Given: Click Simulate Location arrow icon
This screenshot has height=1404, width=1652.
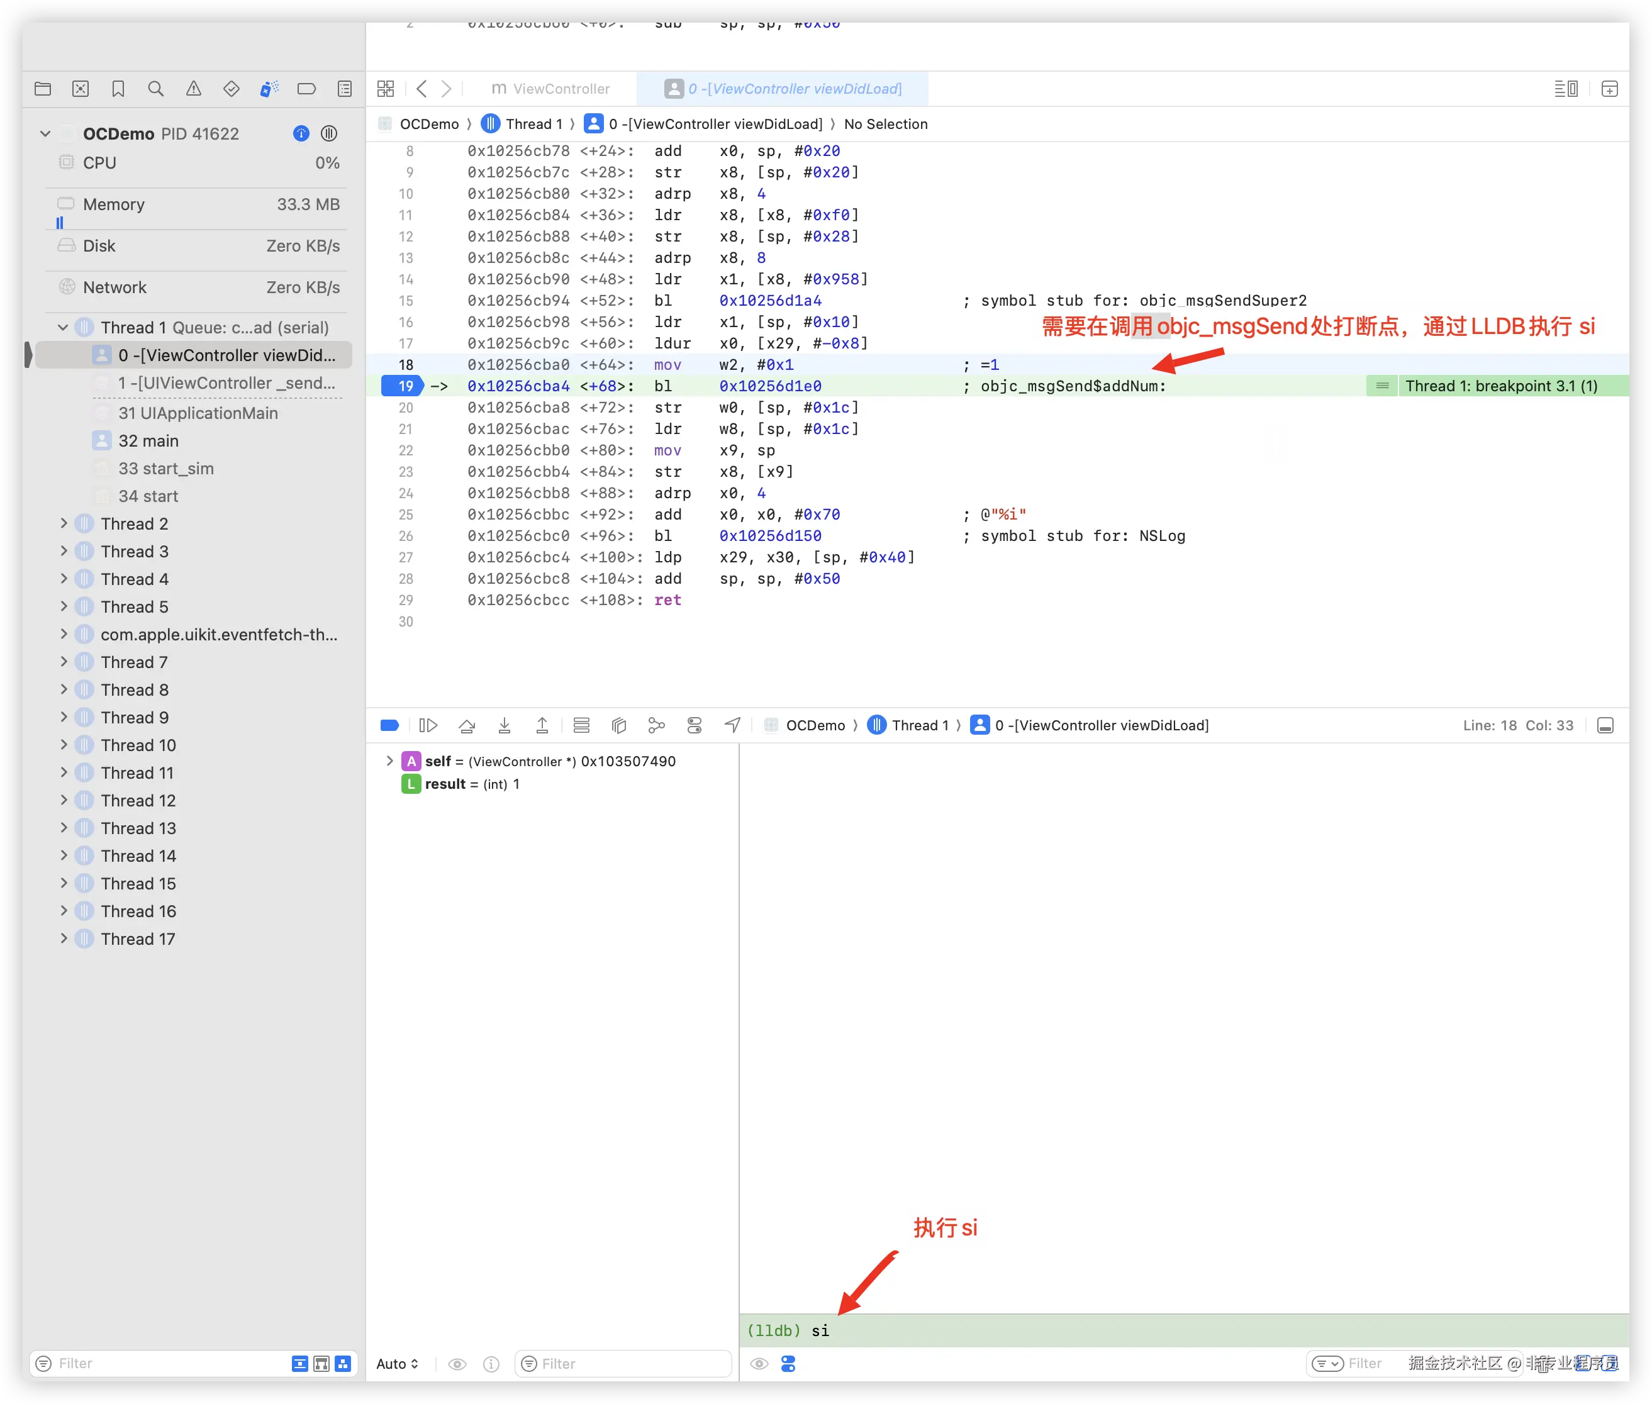Looking at the screenshot, I should [x=732, y=725].
